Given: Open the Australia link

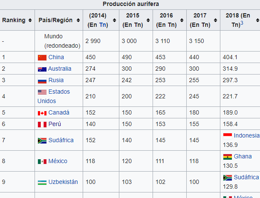Looking at the screenshot, I should coord(60,69).
